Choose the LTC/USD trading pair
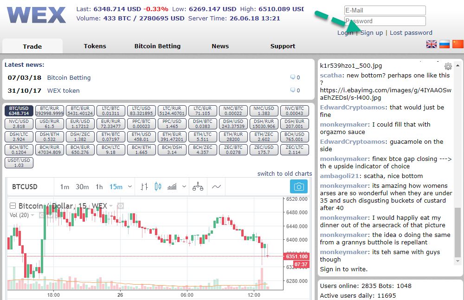The image size is (464, 300). [x=142, y=111]
